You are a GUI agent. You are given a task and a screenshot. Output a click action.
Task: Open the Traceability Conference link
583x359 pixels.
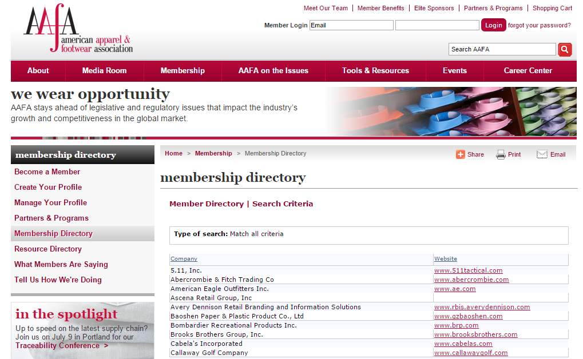(62, 346)
